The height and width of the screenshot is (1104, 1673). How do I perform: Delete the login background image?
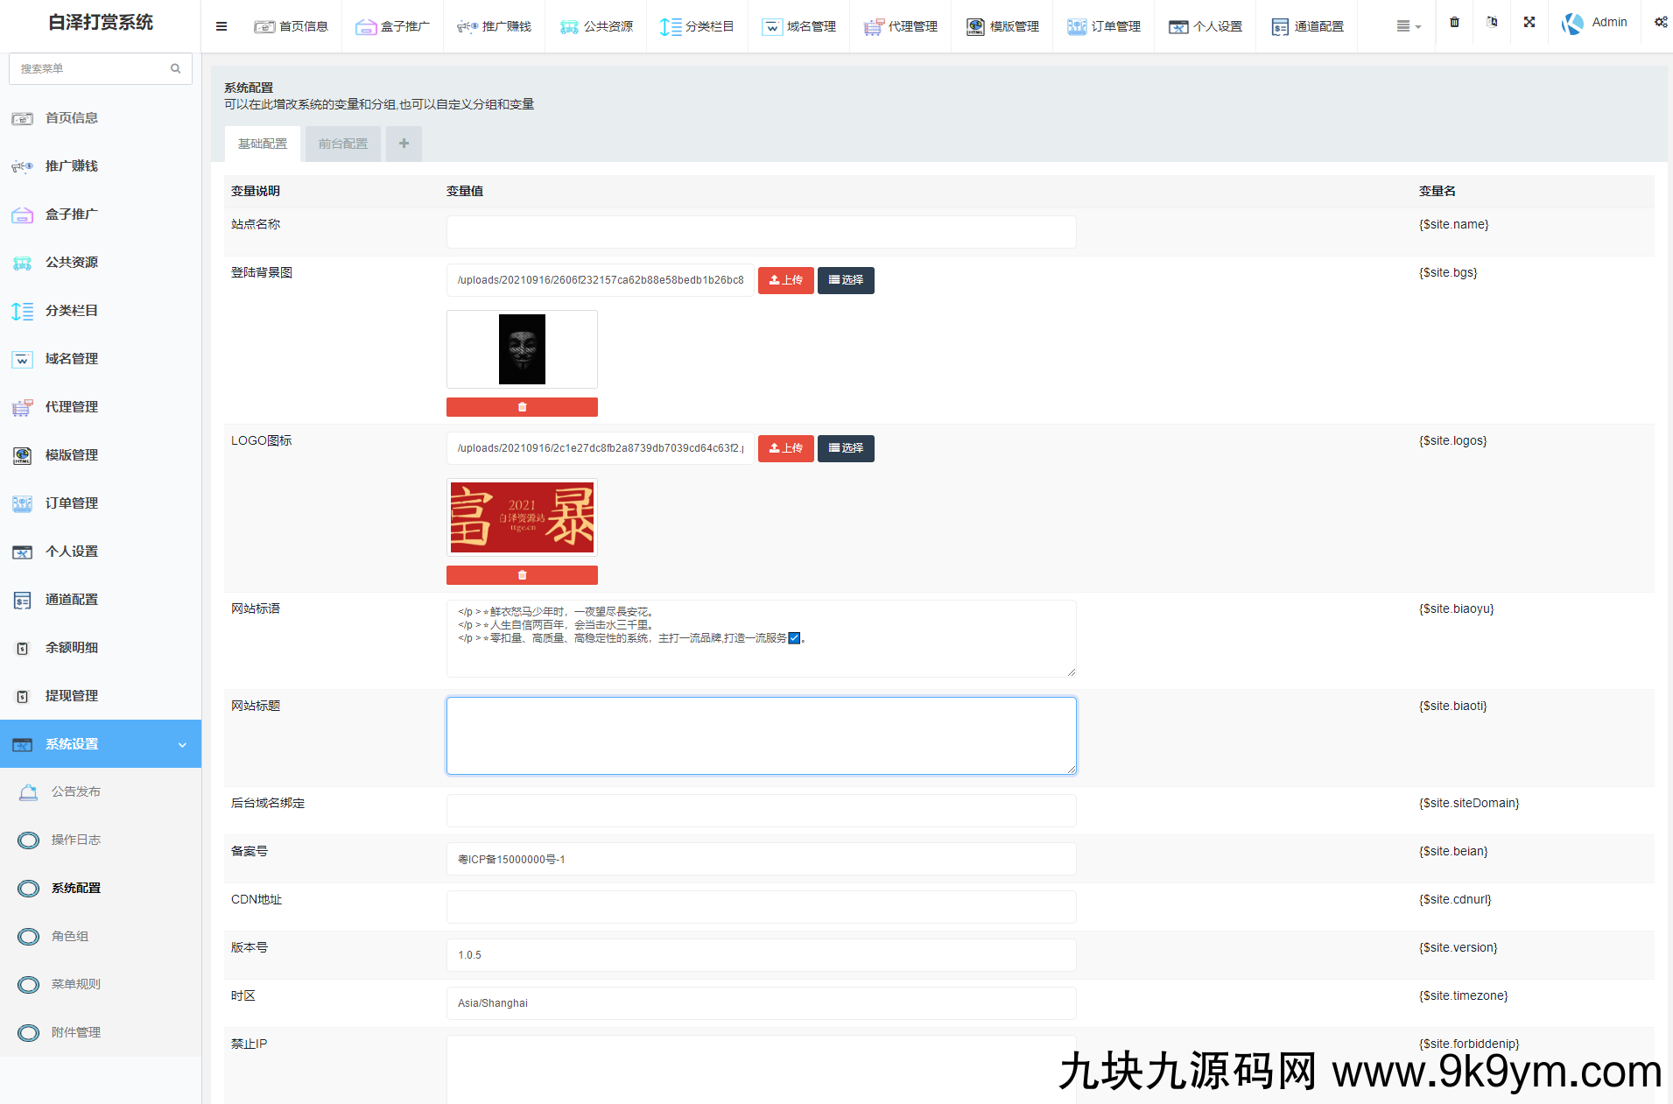tap(522, 407)
